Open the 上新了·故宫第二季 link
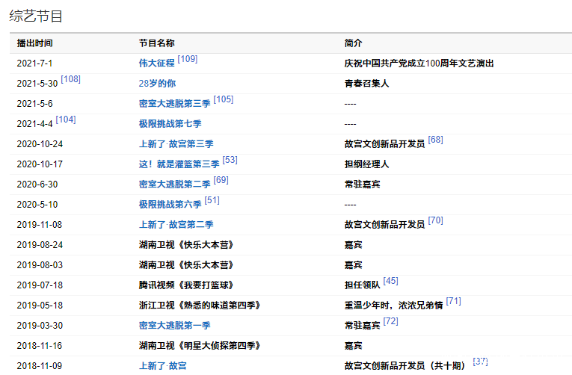The width and height of the screenshot is (572, 375). (x=176, y=225)
